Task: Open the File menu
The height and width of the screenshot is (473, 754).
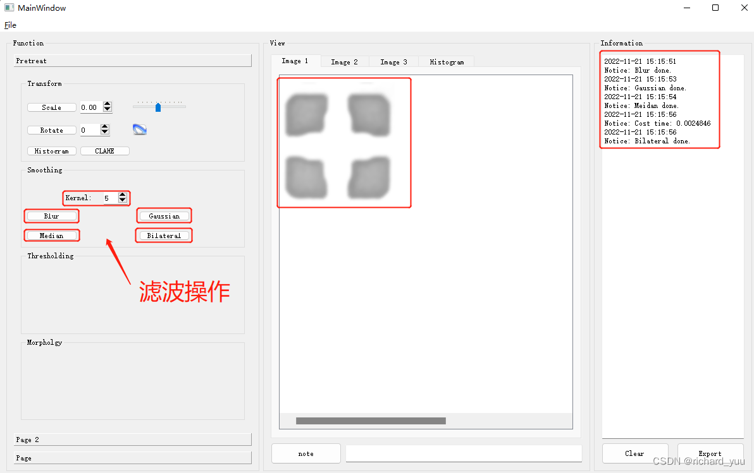Action: (10, 25)
